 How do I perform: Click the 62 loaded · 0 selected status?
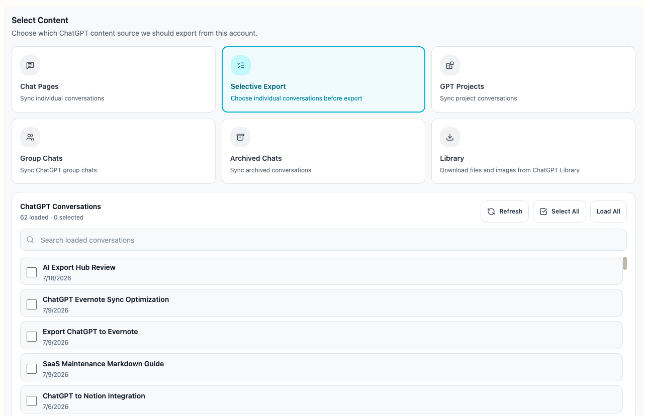52,218
